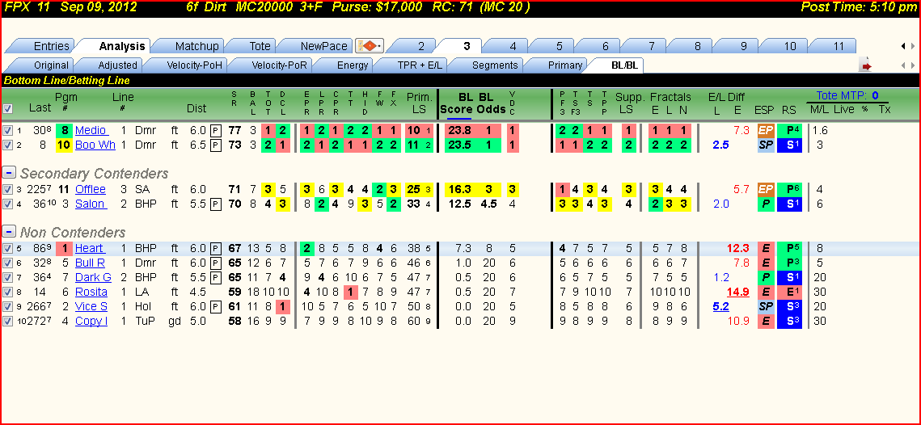Screen dimensions: 921x425
Task: Open the Salon horse link
Action: click(91, 204)
